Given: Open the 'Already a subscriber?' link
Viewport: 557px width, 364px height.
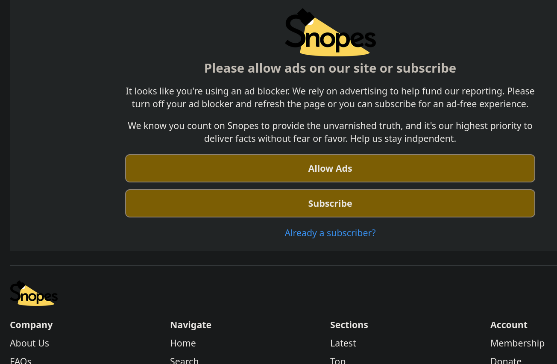Looking at the screenshot, I should tap(330, 233).
